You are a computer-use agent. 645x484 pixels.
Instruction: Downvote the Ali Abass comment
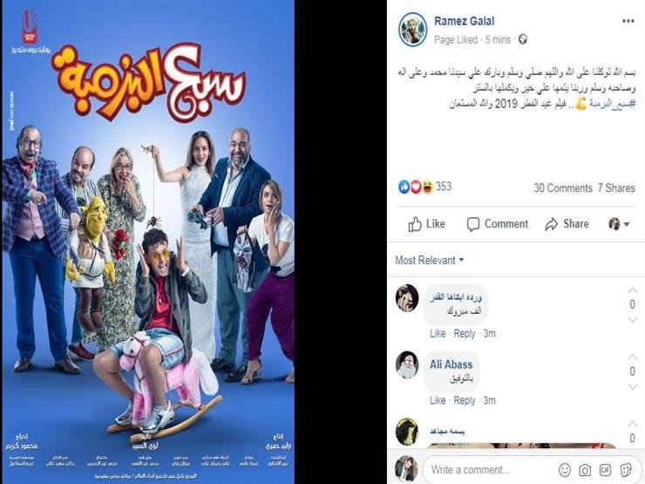pos(632,387)
